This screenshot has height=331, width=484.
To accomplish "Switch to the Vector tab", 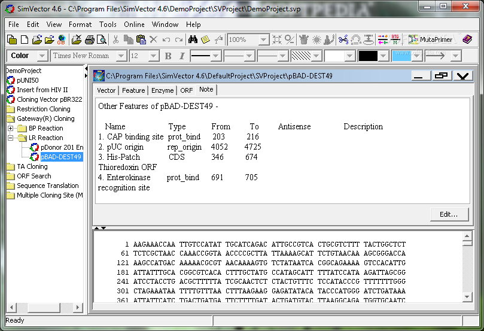I will coord(106,90).
